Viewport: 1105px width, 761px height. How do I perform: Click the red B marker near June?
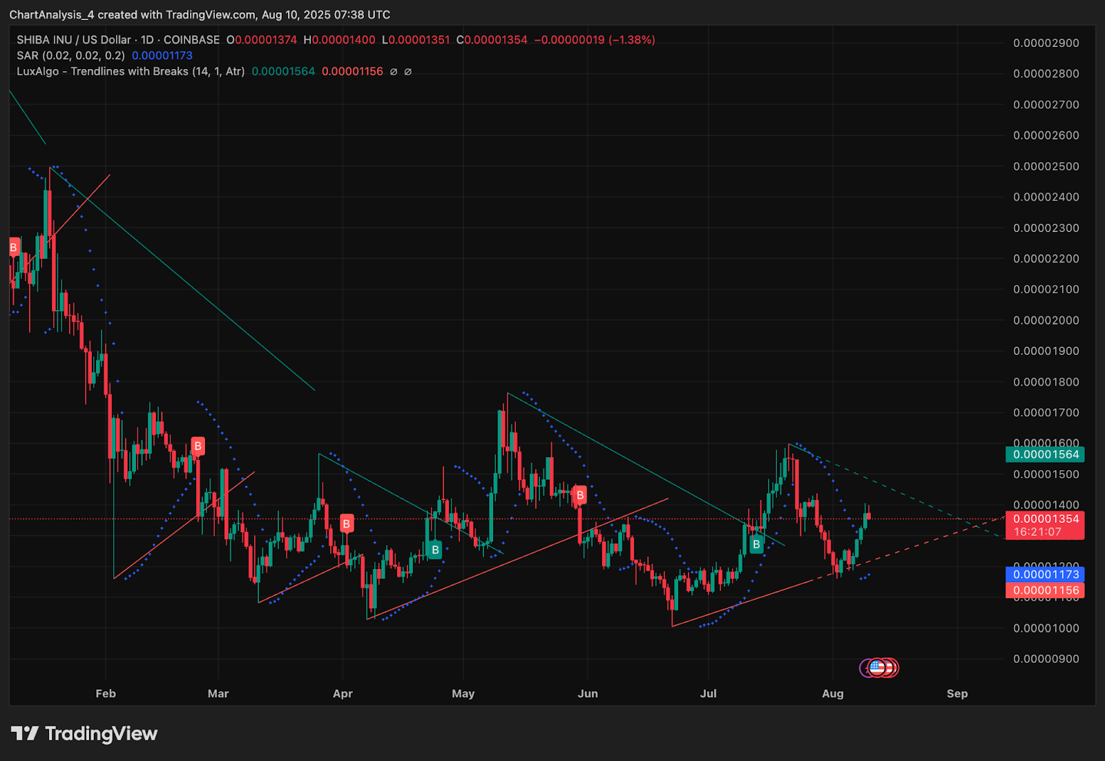[580, 495]
